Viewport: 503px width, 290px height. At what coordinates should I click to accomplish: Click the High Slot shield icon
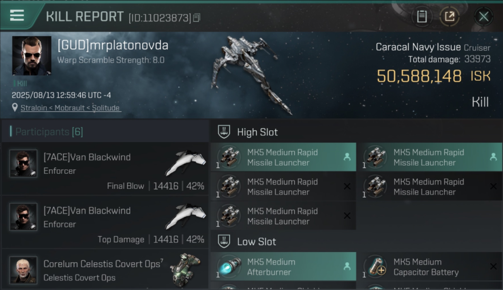[224, 132]
